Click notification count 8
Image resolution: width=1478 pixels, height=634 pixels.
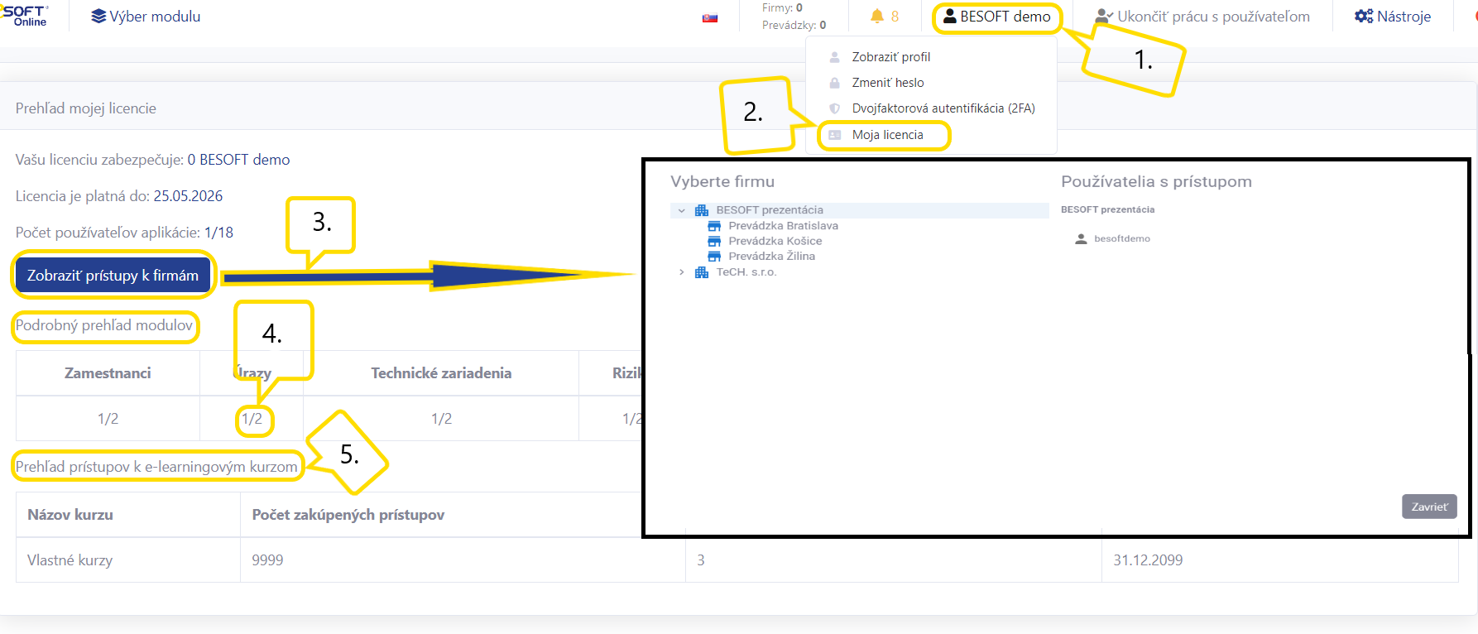click(895, 17)
